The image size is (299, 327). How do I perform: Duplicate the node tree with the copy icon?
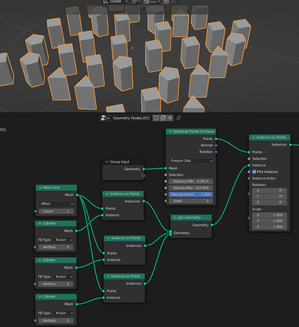click(x=163, y=118)
